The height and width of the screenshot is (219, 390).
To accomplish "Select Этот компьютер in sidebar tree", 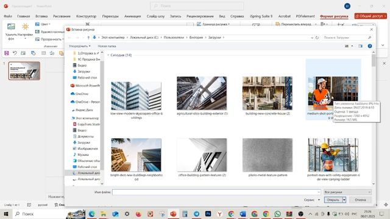I will click(x=85, y=118).
